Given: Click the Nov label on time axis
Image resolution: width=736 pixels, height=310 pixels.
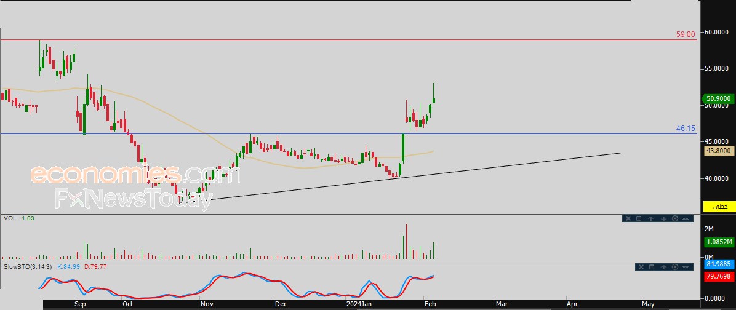Looking at the screenshot, I should point(207,304).
